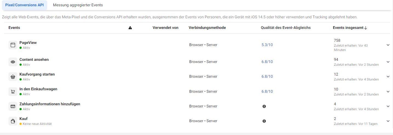393x135 pixels.
Task: Click the Kauf shopping bag icon
Action: tap(13, 121)
